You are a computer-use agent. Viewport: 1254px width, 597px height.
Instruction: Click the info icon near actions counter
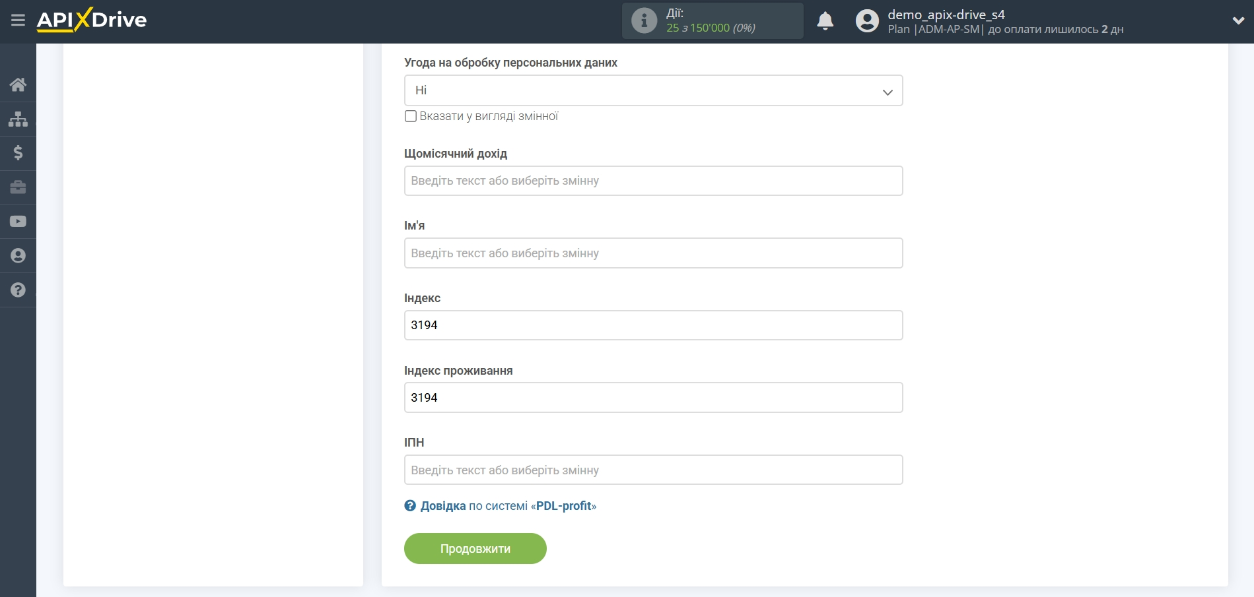tap(644, 21)
